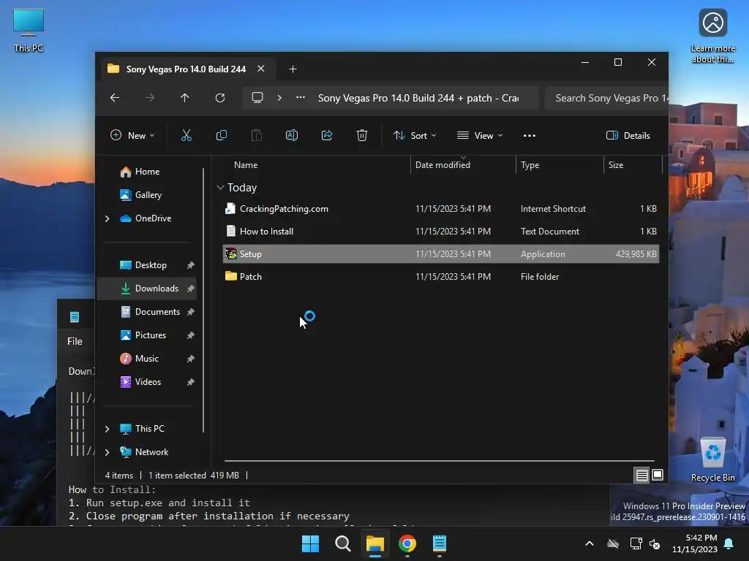Switch to large thumbnails view icon in status bar
The height and width of the screenshot is (561, 749).
tap(658, 475)
